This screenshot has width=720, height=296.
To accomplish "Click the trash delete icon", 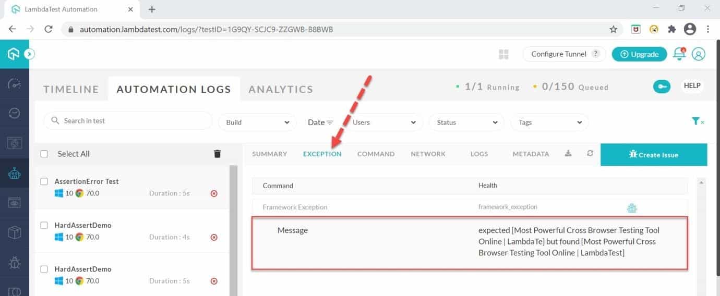I will (x=218, y=154).
